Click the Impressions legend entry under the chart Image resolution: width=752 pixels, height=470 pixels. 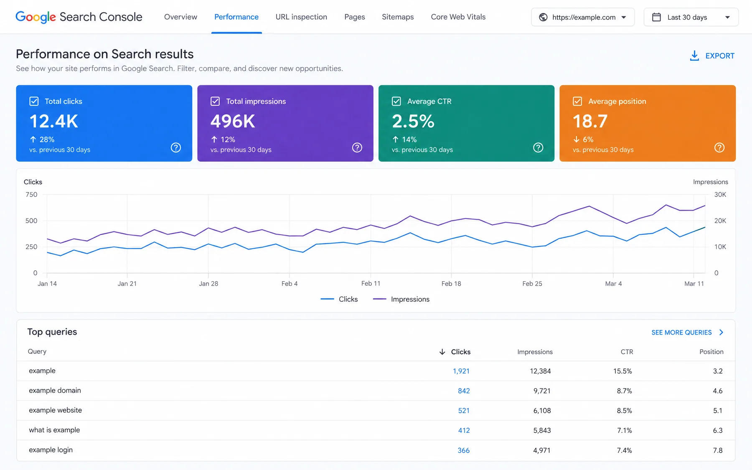click(x=401, y=299)
